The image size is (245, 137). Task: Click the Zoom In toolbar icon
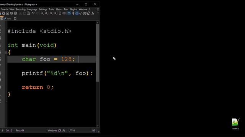click(x=51, y=13)
